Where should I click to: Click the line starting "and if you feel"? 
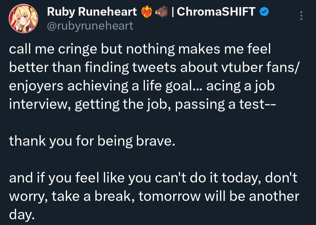pyautogui.click(x=153, y=178)
